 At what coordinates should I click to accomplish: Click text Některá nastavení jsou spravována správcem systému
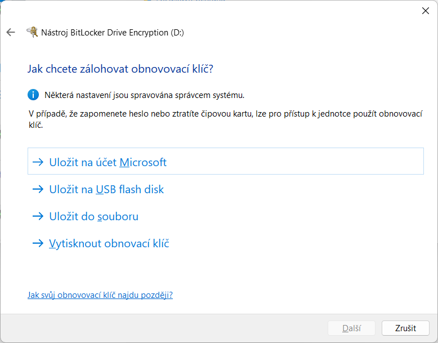145,95
